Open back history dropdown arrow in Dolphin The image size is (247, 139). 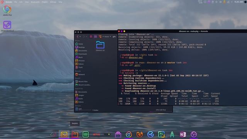point(80,37)
